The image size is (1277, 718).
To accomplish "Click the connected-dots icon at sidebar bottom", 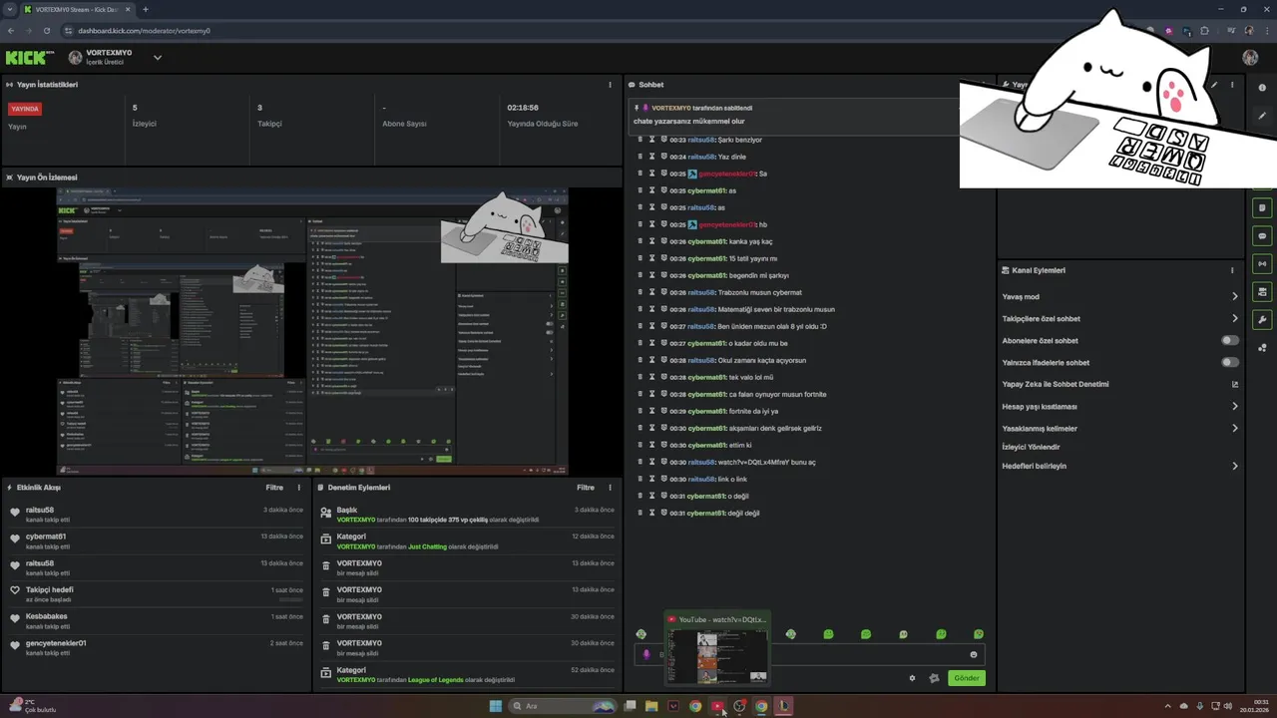I will [x=1262, y=348].
